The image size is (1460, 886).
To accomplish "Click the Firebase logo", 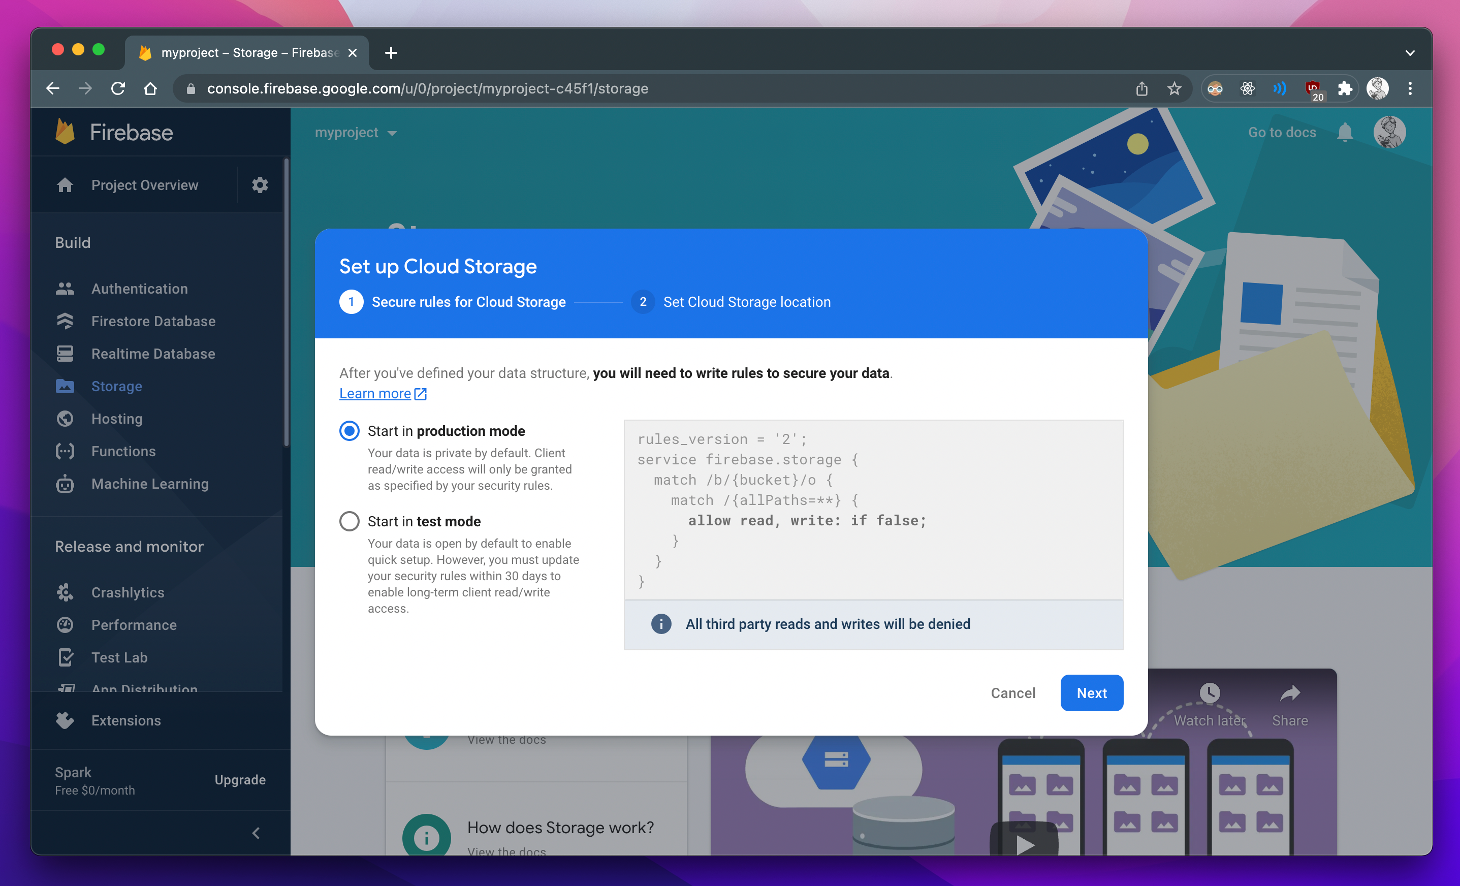I will click(114, 132).
